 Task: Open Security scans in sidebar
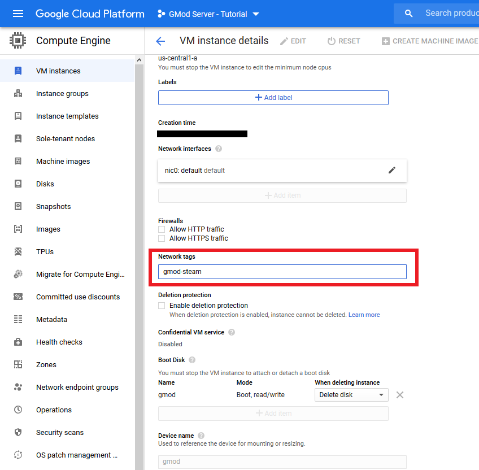click(67, 433)
